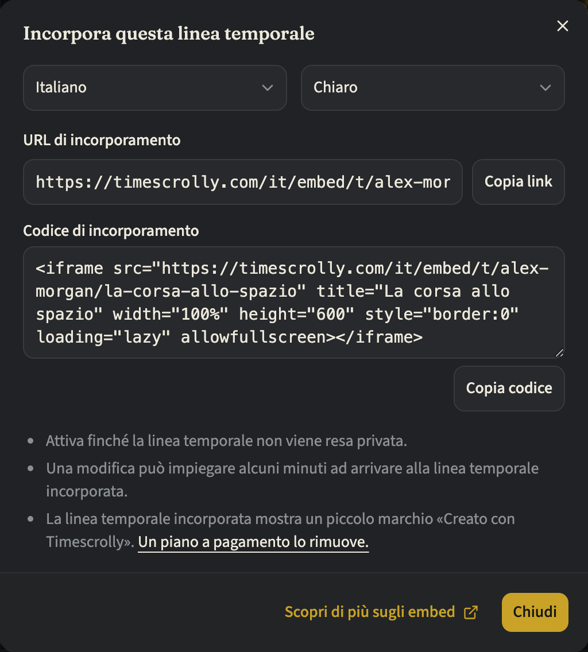Click the heading 'Incorpora questa linea temporale'

pos(169,34)
